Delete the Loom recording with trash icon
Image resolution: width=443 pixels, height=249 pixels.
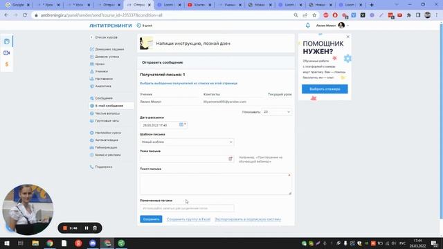click(x=95, y=228)
